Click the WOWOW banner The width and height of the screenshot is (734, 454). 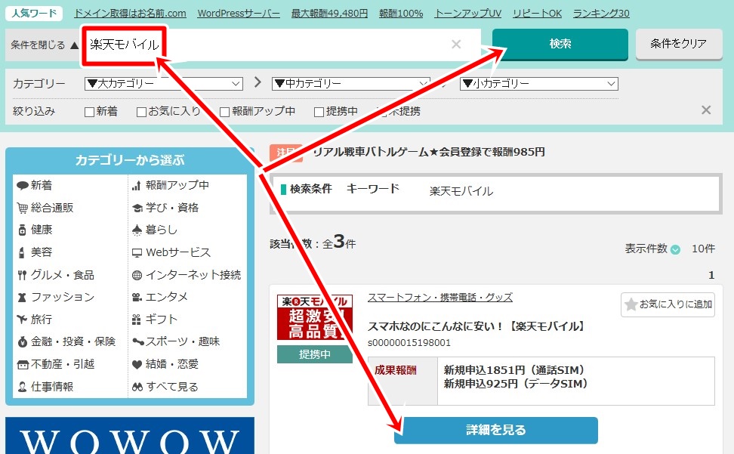pos(130,436)
